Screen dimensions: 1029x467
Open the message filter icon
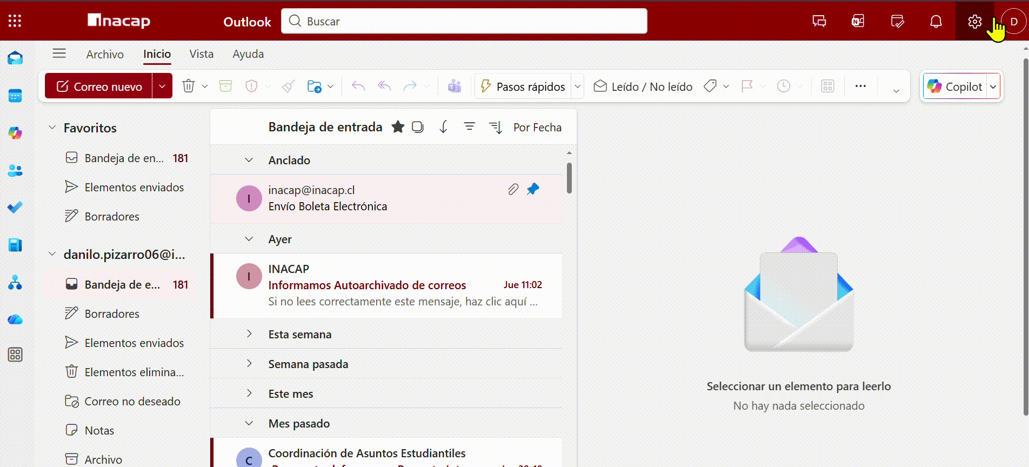click(x=469, y=127)
